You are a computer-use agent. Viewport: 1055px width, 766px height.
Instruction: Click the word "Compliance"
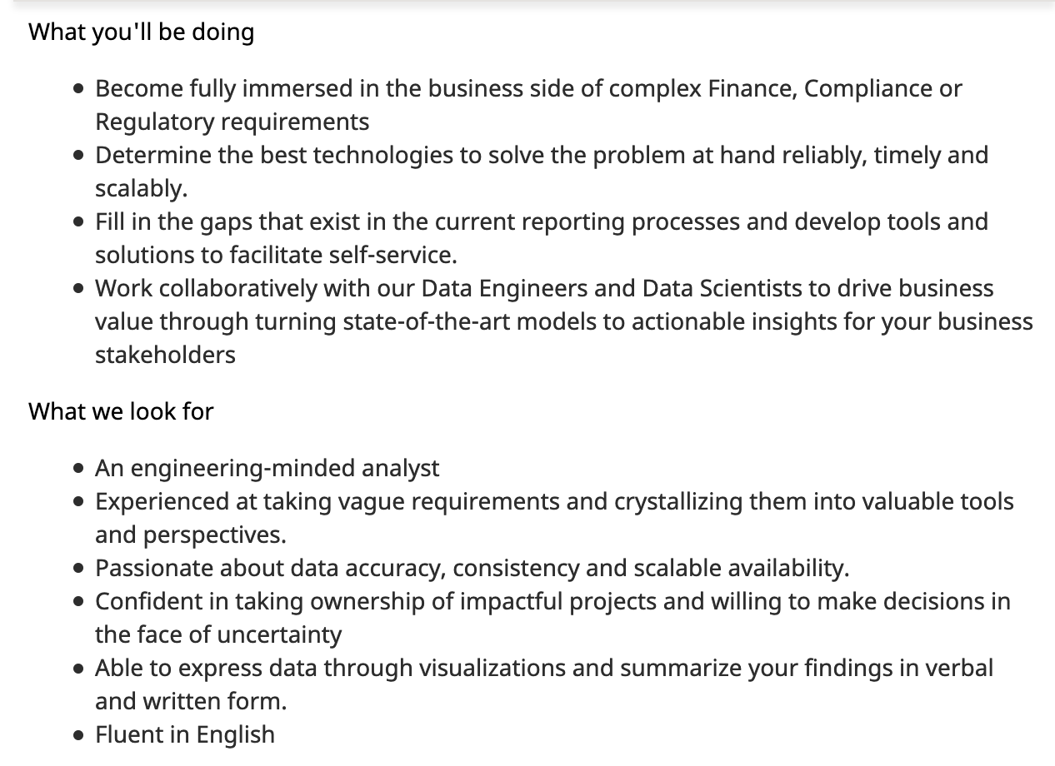[x=867, y=88]
